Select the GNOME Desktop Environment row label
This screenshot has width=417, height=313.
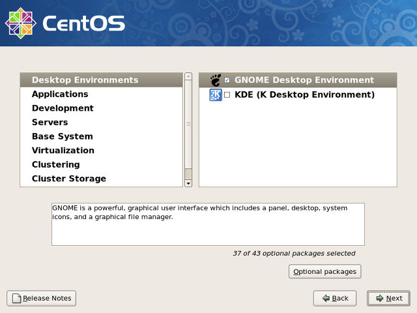304,80
